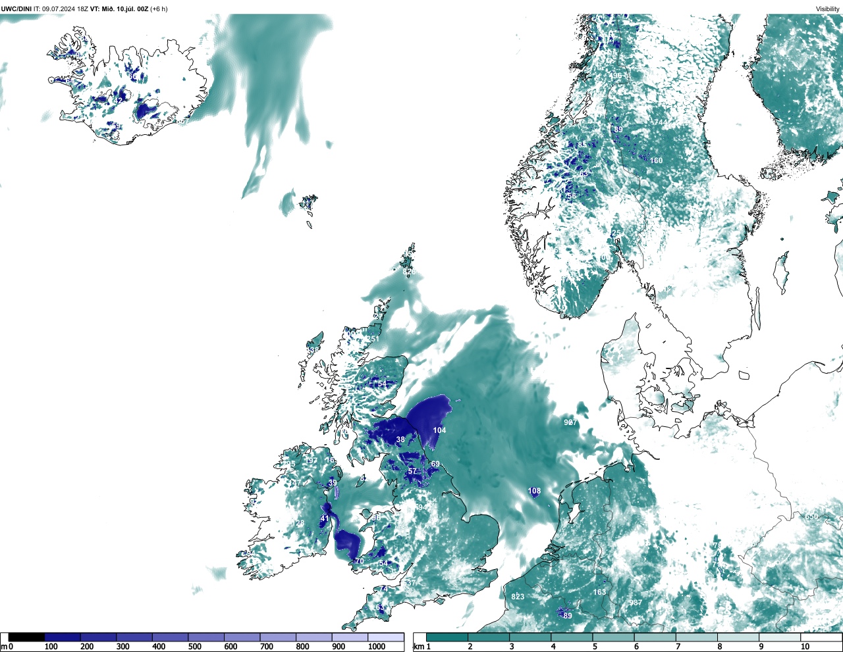The image size is (843, 652).
Task: Click the 'Visibility' title in the top-right corner
Action: point(828,9)
